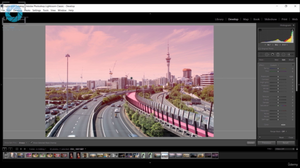Click the Color swatch in effect panel
Image resolution: width=300 pixels, height=168 pixels.
(283, 125)
